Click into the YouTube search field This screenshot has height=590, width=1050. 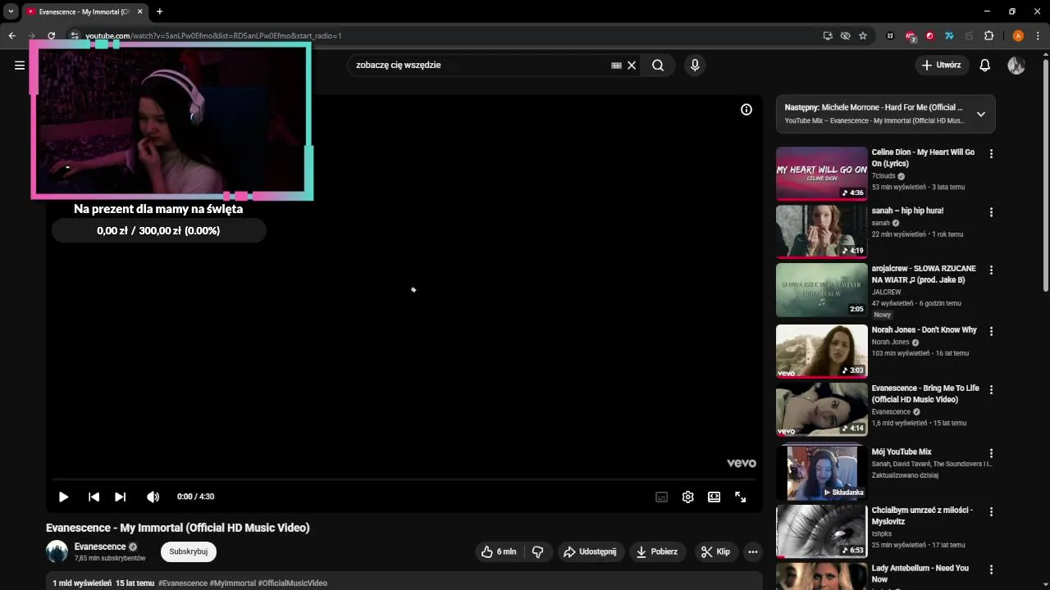click(480, 66)
